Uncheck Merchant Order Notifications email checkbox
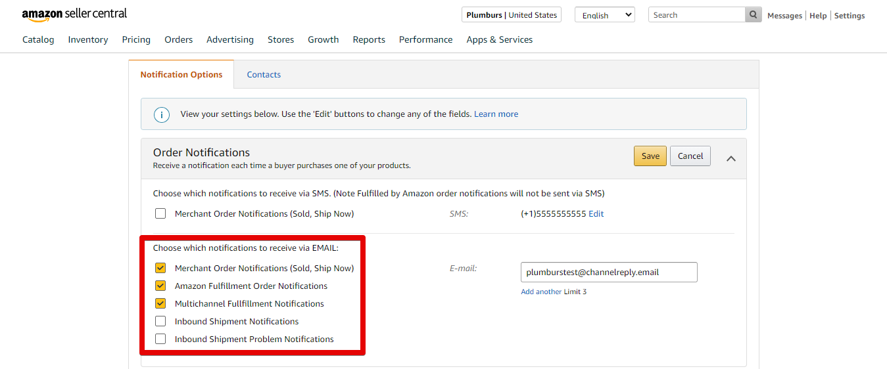887x369 pixels. point(160,268)
